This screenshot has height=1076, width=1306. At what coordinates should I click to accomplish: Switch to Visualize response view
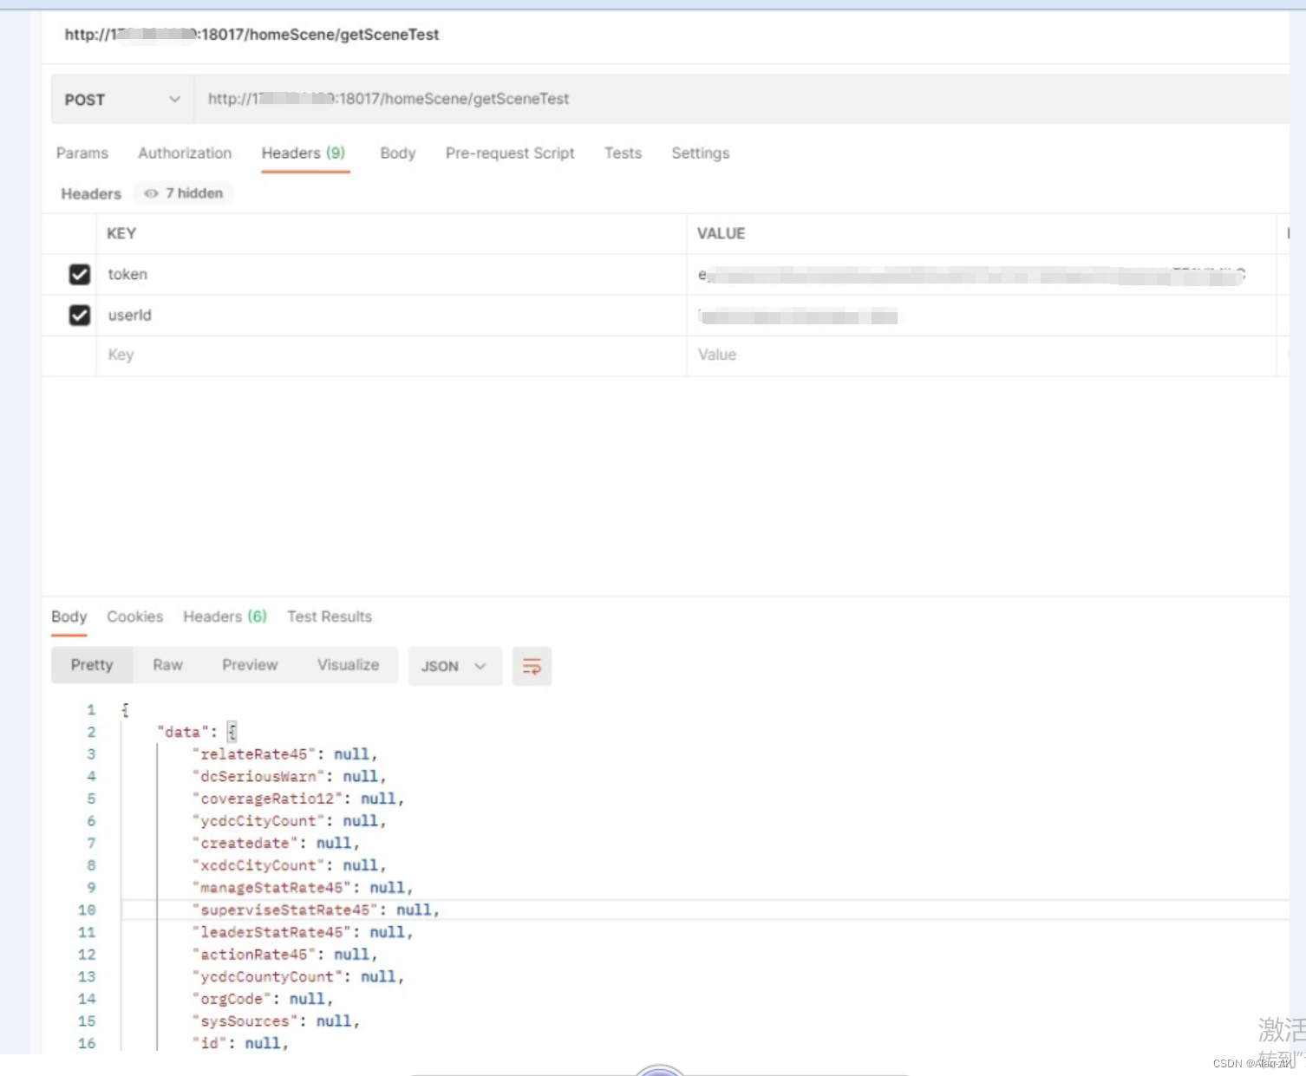348,665
